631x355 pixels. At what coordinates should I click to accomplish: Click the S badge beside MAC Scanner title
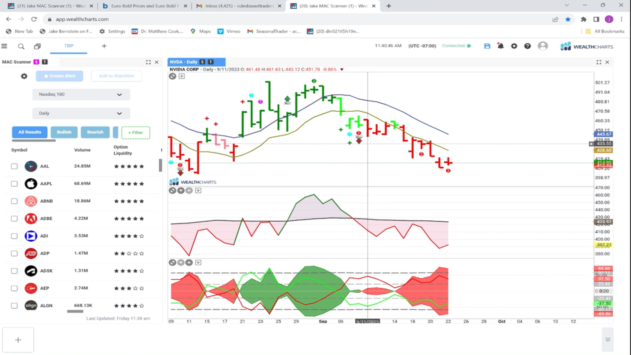click(x=36, y=62)
